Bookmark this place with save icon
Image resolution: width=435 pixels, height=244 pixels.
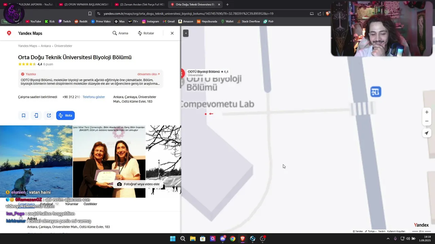tap(23, 116)
